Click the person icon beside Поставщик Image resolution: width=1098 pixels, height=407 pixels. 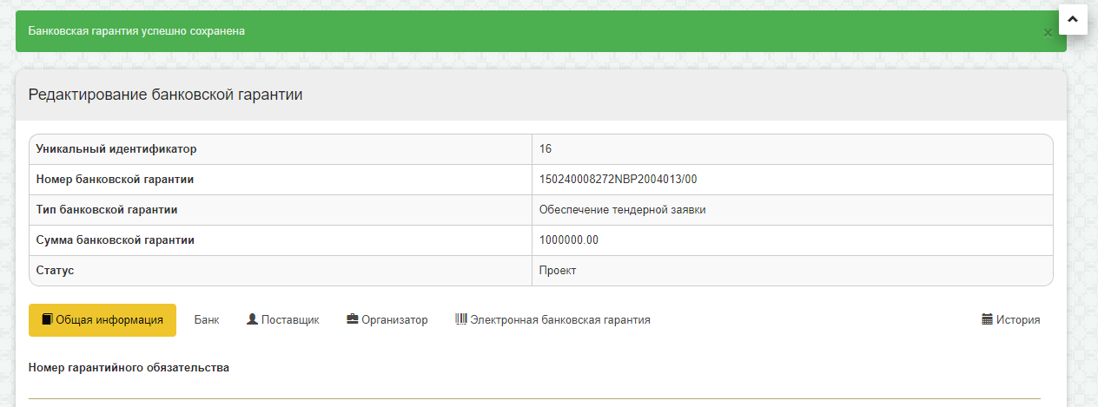click(x=252, y=319)
